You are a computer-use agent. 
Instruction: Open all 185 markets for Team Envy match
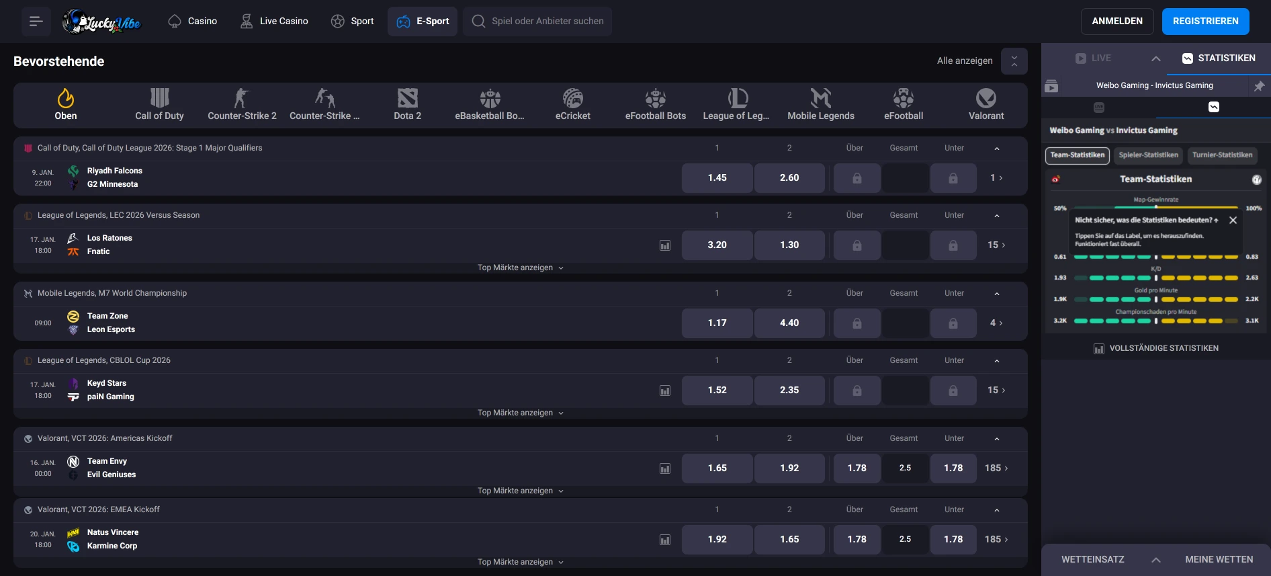tap(997, 468)
